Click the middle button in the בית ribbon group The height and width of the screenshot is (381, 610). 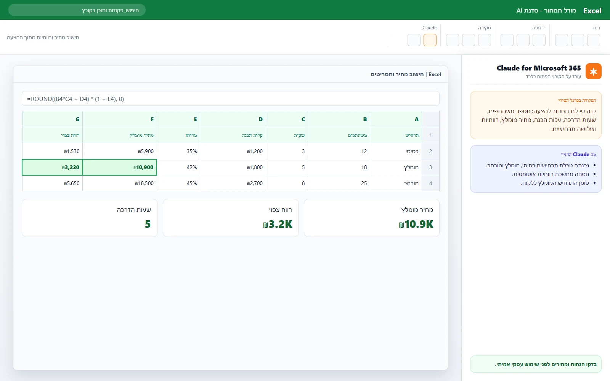tap(578, 40)
